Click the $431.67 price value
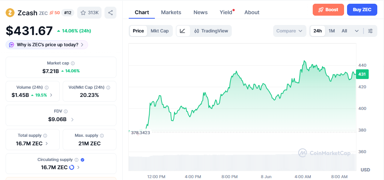 pyautogui.click(x=29, y=31)
